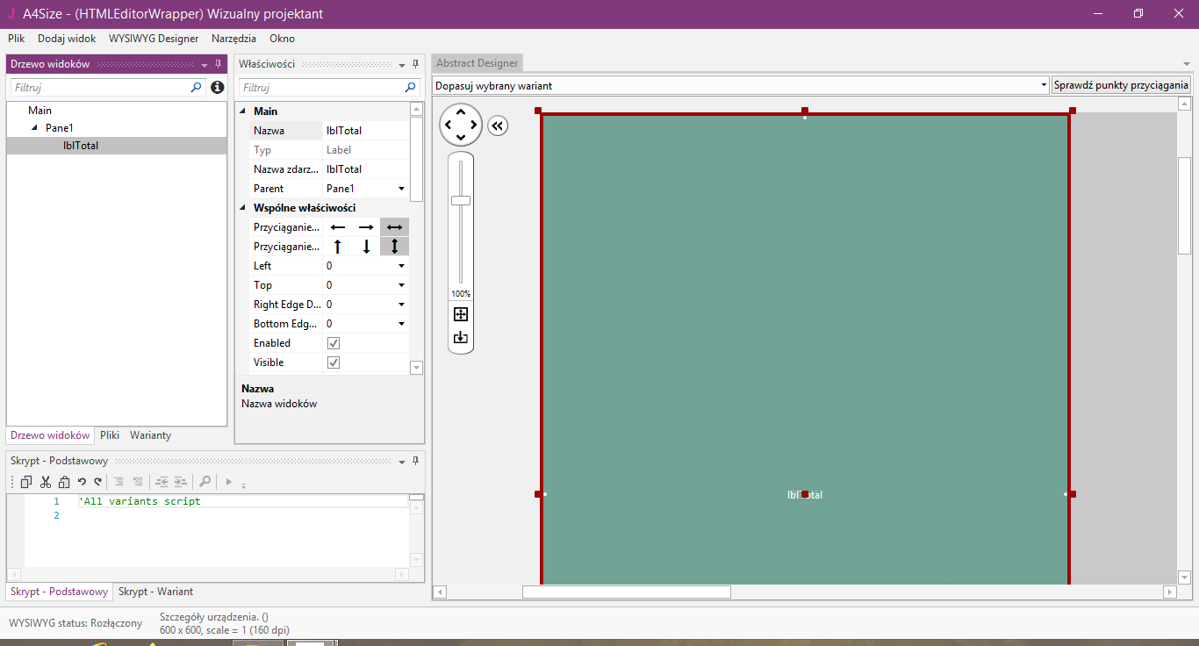The height and width of the screenshot is (646, 1199).
Task: Click the fit-to-screen icon below zoom slider
Action: point(461,314)
